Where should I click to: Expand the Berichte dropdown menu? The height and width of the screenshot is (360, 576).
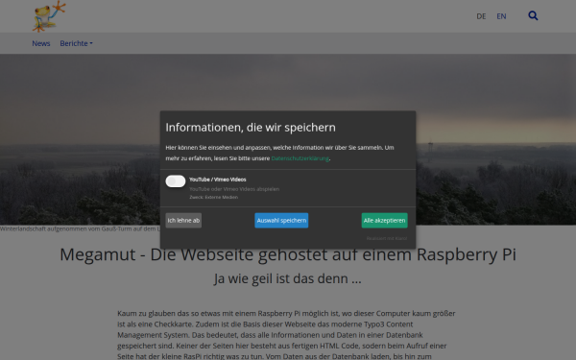coord(76,43)
